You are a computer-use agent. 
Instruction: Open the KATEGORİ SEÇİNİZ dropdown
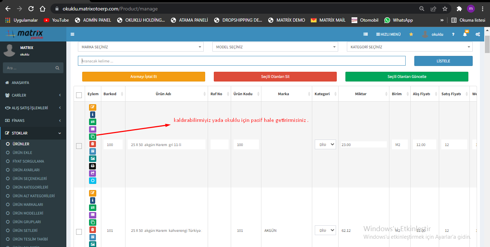coord(409,47)
